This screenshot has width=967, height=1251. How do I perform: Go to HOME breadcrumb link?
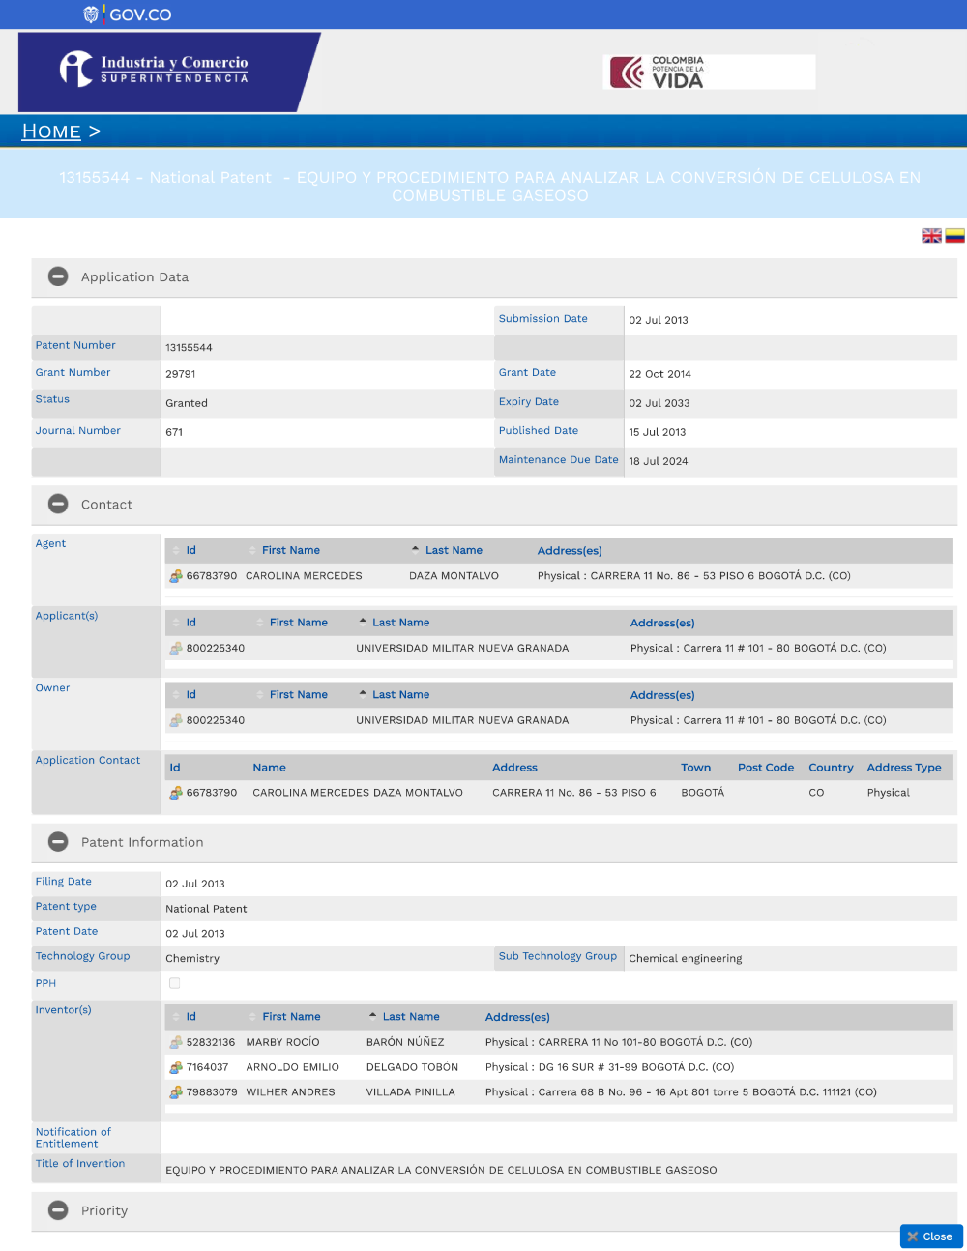(51, 131)
